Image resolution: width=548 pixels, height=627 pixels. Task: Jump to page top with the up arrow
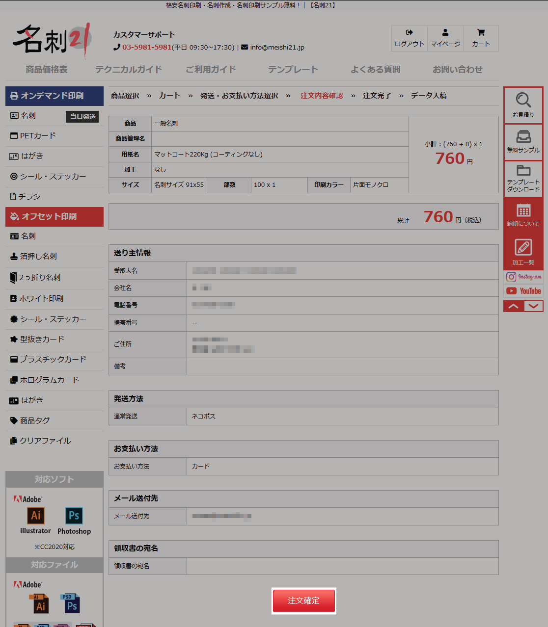[x=513, y=306]
